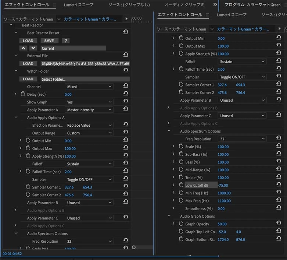Image resolution: width=287 pixels, height=260 pixels.
Task: Toggle Output Max stopwatch in left panel
Action: click(28, 148)
